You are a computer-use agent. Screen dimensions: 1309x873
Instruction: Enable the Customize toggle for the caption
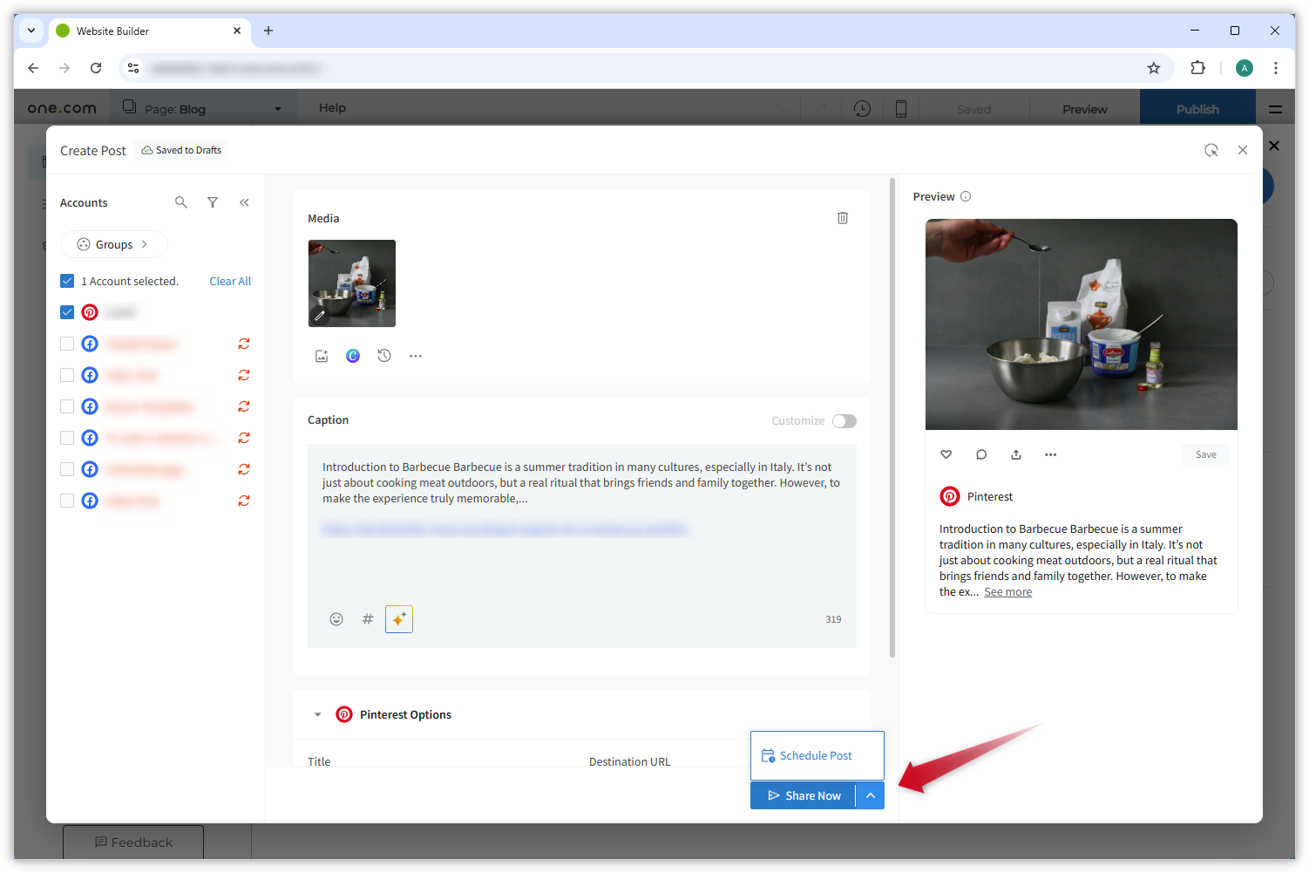point(843,420)
